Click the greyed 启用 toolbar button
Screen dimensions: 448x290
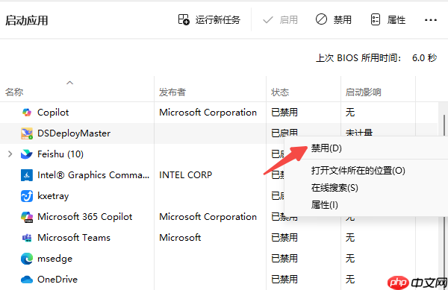[x=280, y=19]
